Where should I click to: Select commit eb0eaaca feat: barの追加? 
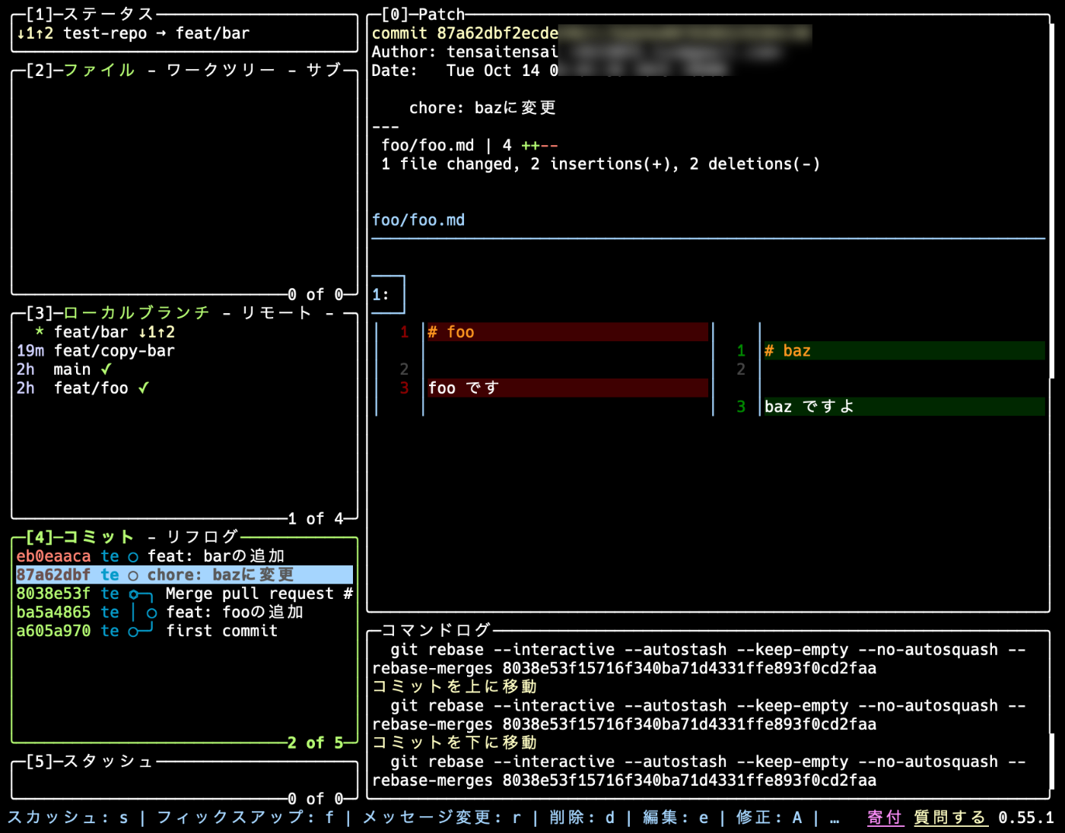click(184, 556)
